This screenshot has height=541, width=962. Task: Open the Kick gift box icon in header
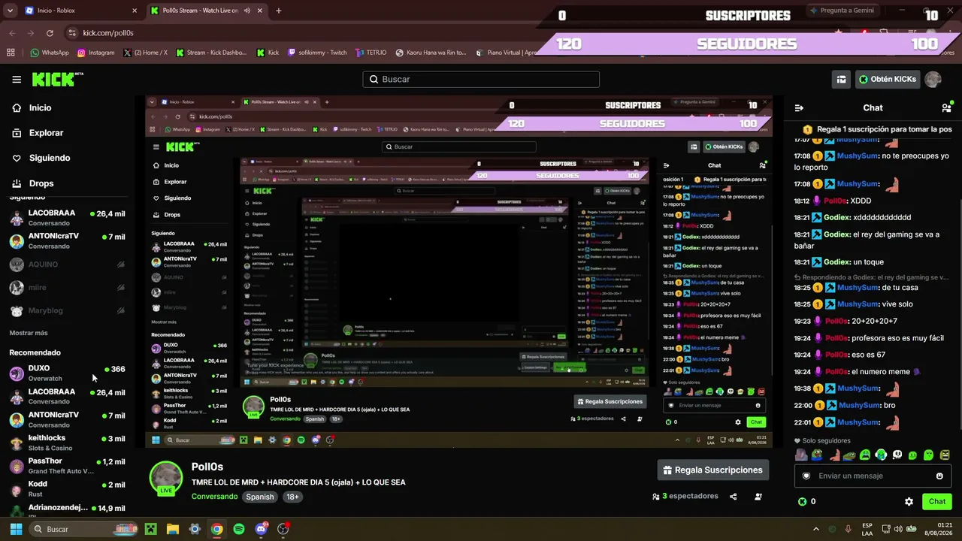click(x=841, y=79)
